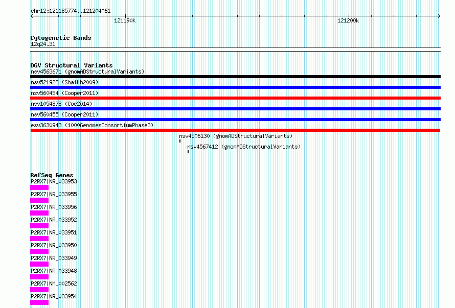Click the chr12:121185774..121204061 coordinates label

(71, 11)
